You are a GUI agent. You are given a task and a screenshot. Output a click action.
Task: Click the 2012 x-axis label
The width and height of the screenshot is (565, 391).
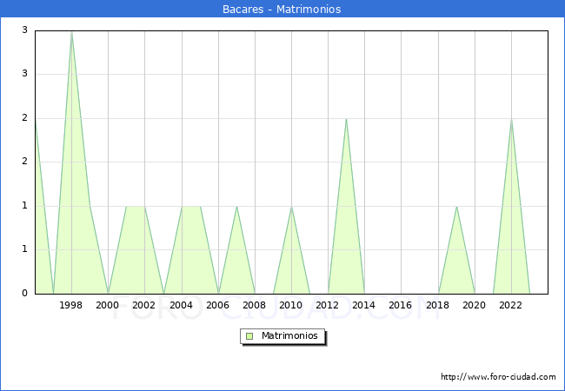[x=328, y=305]
